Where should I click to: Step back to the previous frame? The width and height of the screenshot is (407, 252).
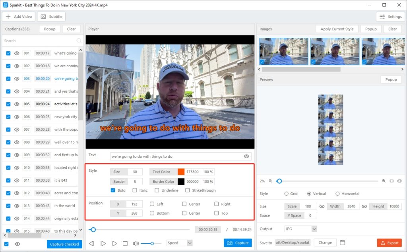pos(92,243)
